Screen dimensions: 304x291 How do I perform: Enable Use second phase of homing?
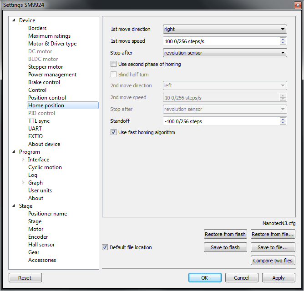113,64
